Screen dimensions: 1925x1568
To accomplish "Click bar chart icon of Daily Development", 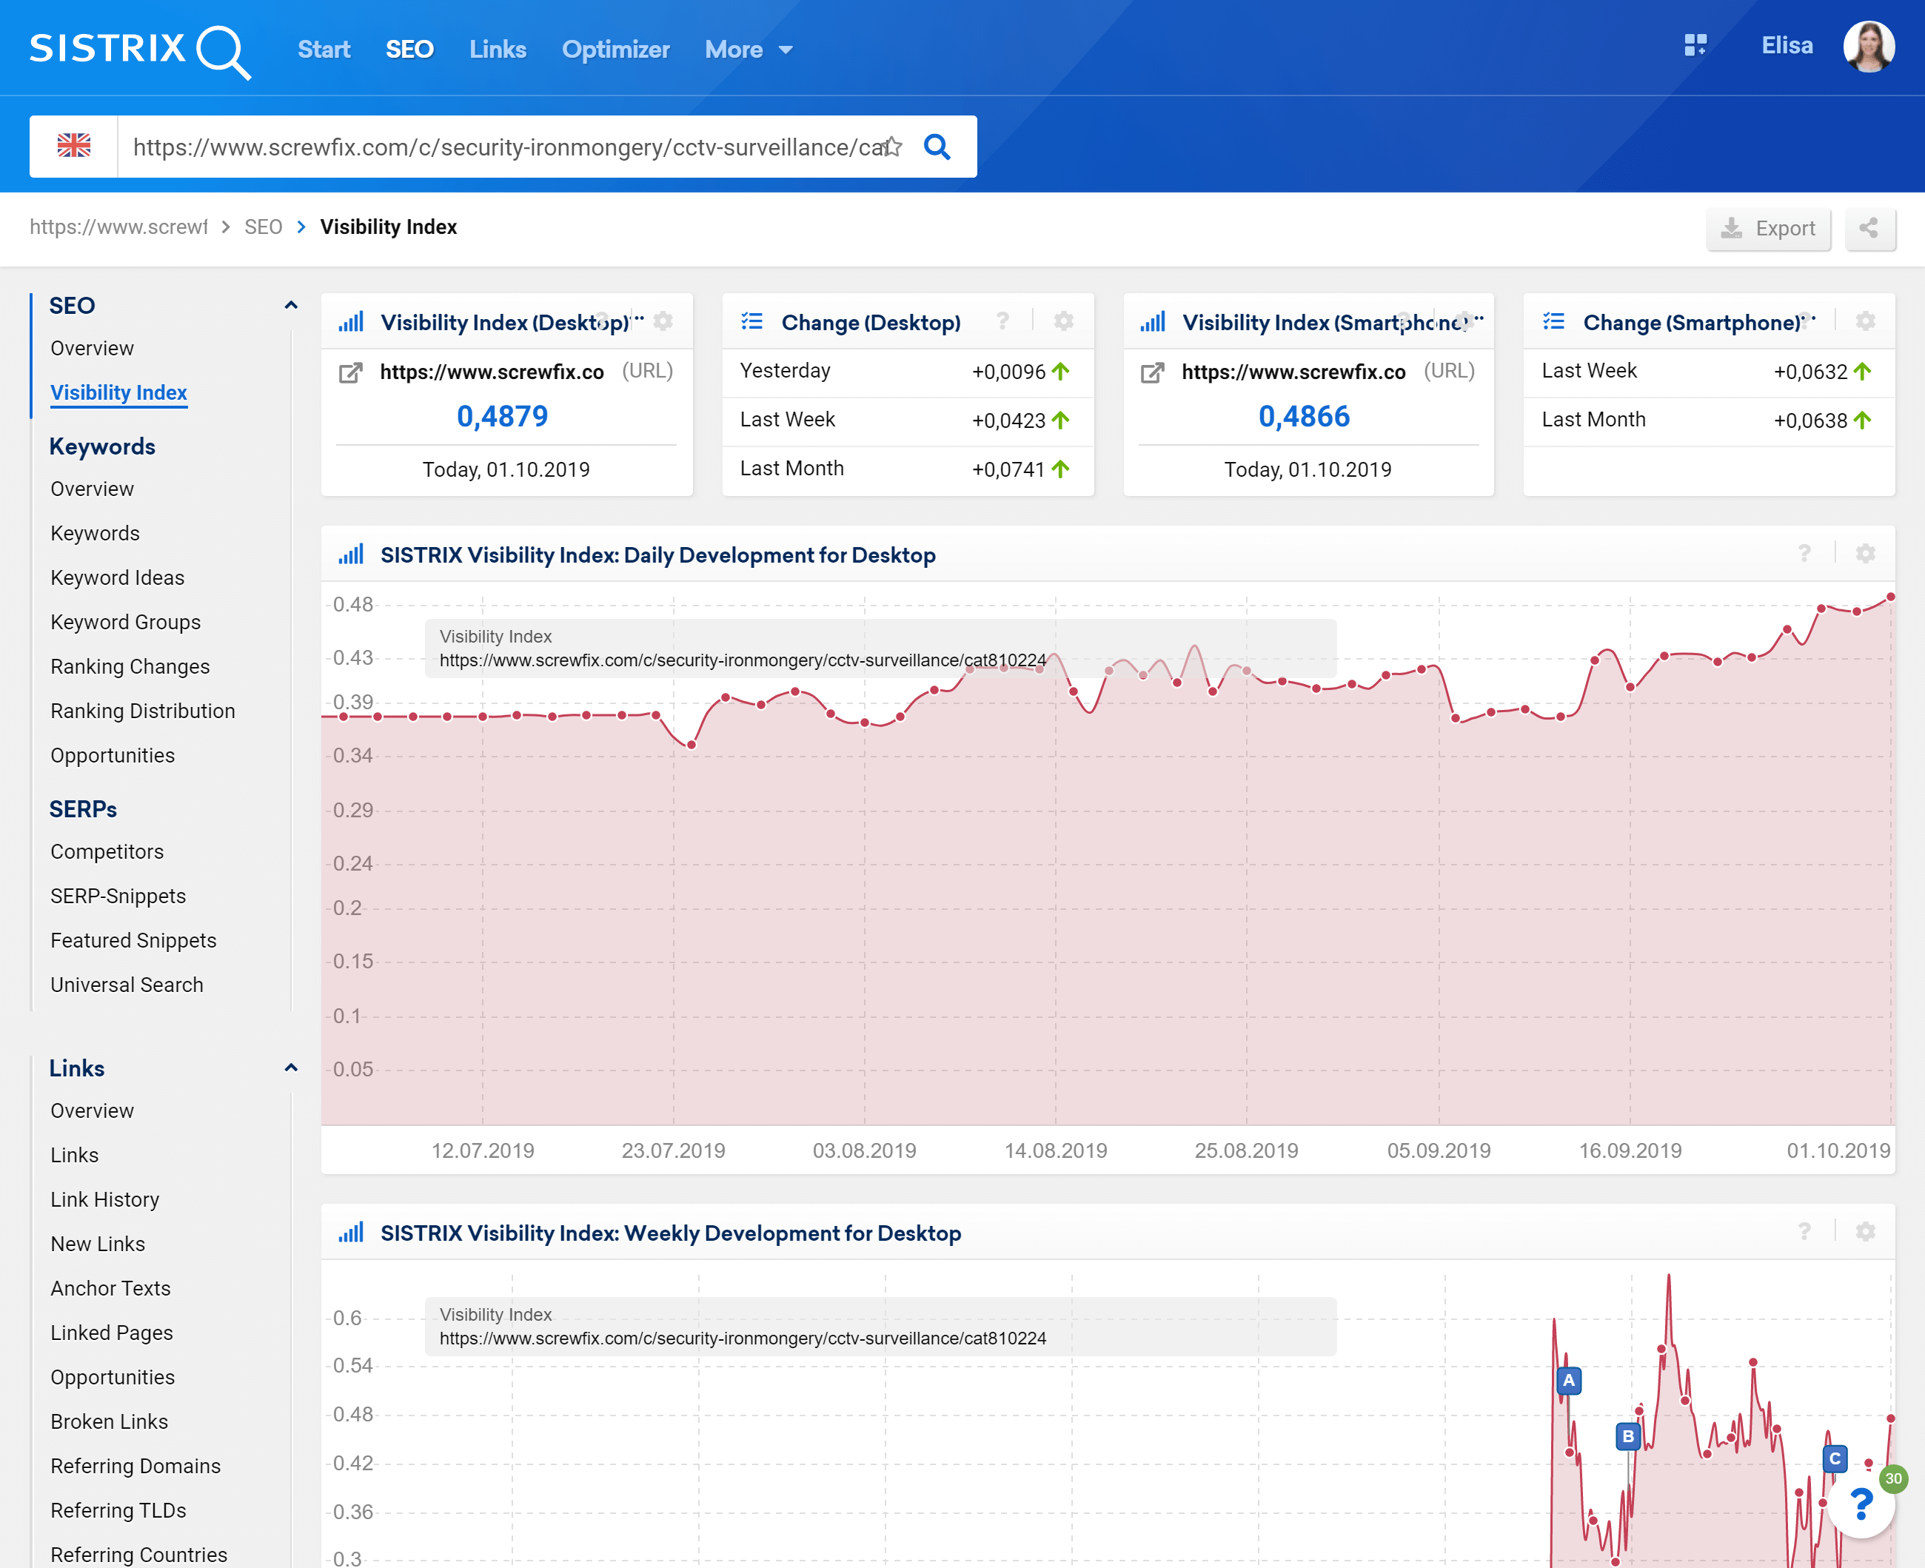I will (x=350, y=555).
